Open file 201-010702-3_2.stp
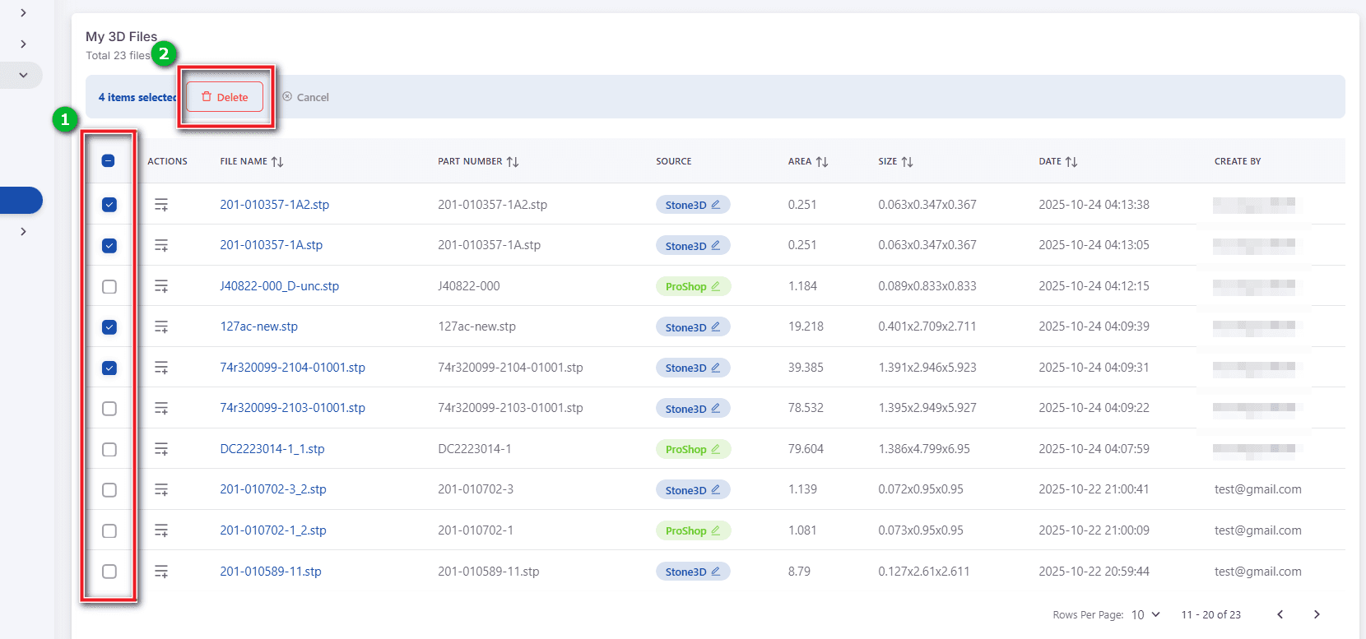 tap(272, 489)
